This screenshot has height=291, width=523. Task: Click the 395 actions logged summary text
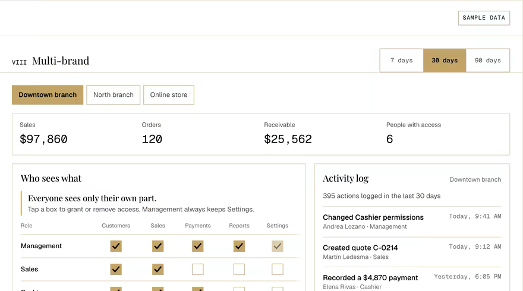382,196
